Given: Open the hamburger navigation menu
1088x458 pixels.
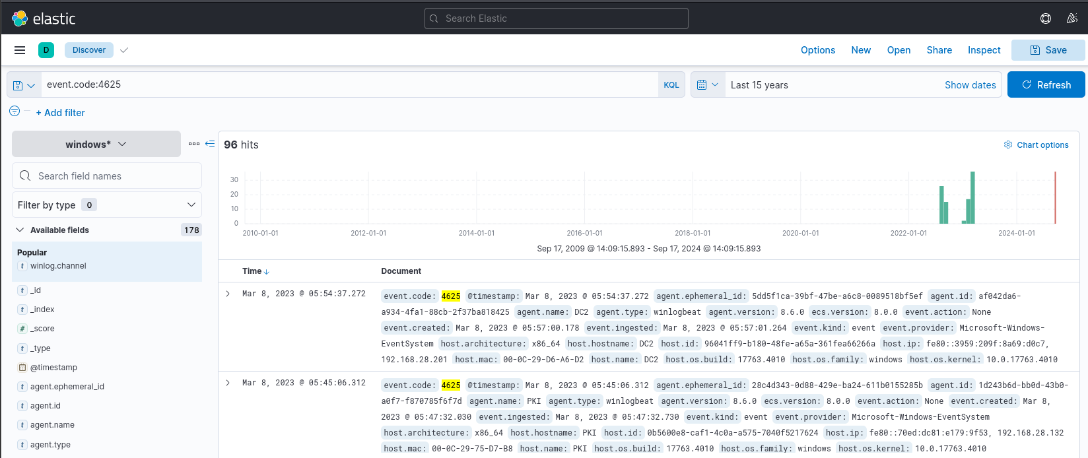Looking at the screenshot, I should 20,50.
